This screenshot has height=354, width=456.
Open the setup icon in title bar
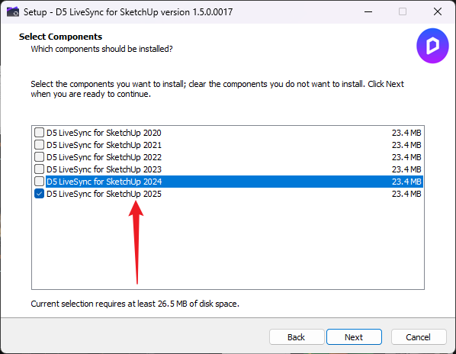tap(13, 12)
